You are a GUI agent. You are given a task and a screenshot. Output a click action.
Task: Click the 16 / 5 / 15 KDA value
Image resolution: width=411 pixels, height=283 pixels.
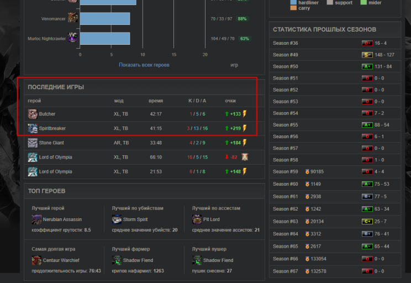coord(197,158)
